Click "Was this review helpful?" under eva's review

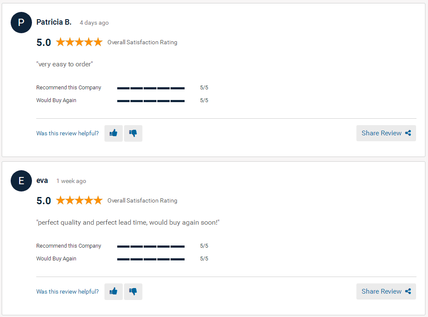[x=67, y=291]
